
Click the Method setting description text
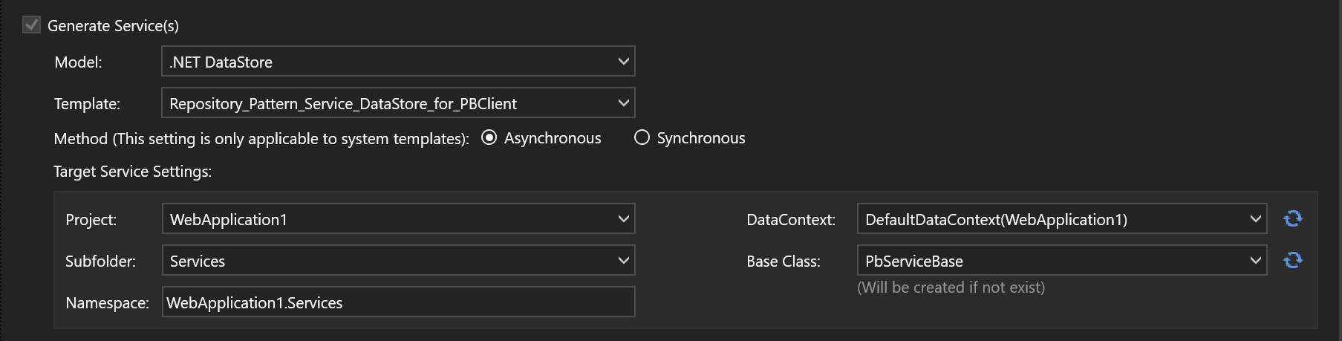coord(261,139)
